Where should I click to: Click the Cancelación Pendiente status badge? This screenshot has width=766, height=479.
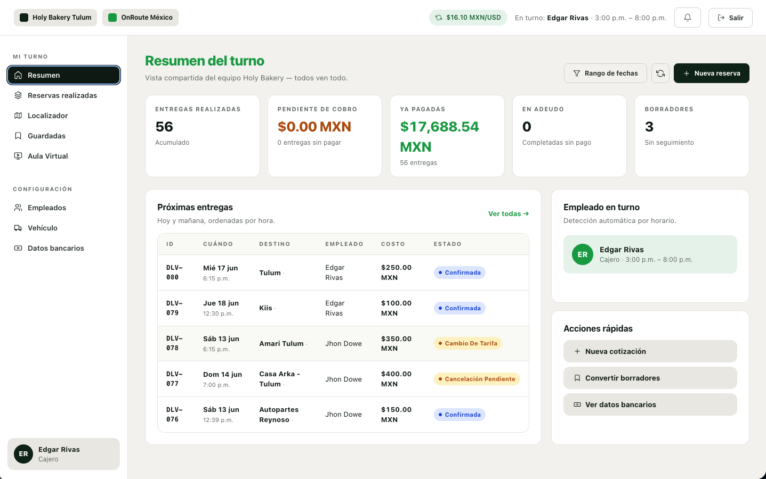(x=477, y=379)
